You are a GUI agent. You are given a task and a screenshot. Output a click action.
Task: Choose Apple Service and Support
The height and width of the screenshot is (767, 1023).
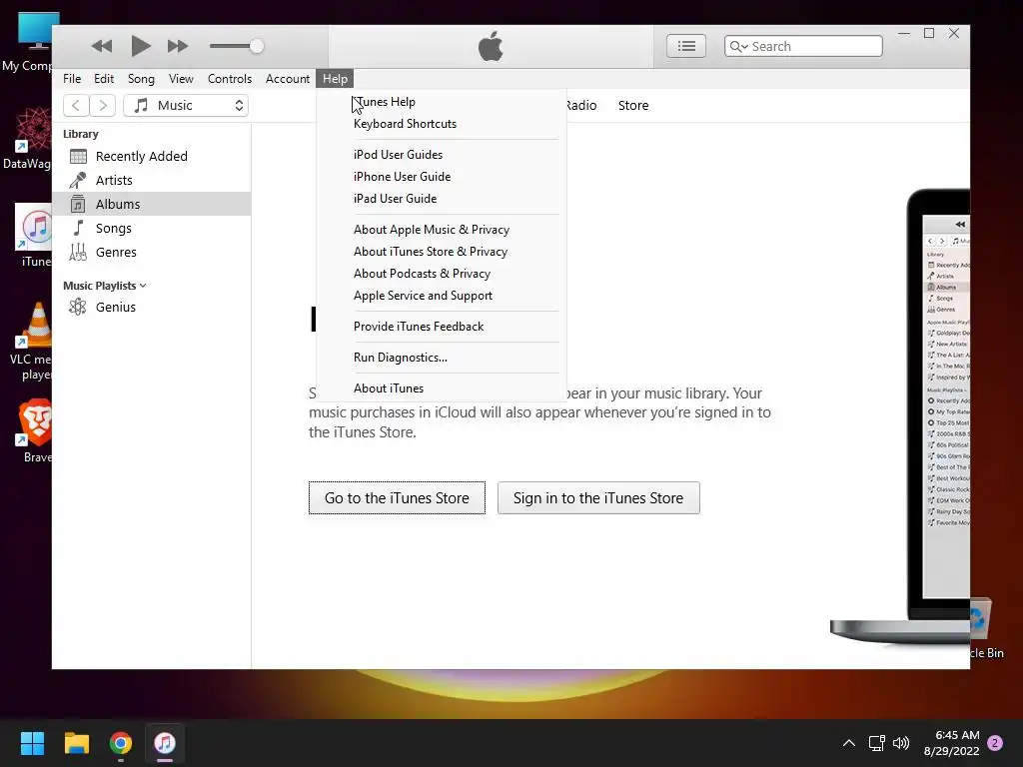441,296
